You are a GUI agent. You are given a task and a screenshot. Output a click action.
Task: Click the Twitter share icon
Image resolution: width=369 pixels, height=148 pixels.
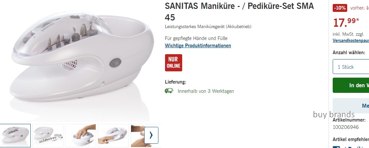click(348, 147)
